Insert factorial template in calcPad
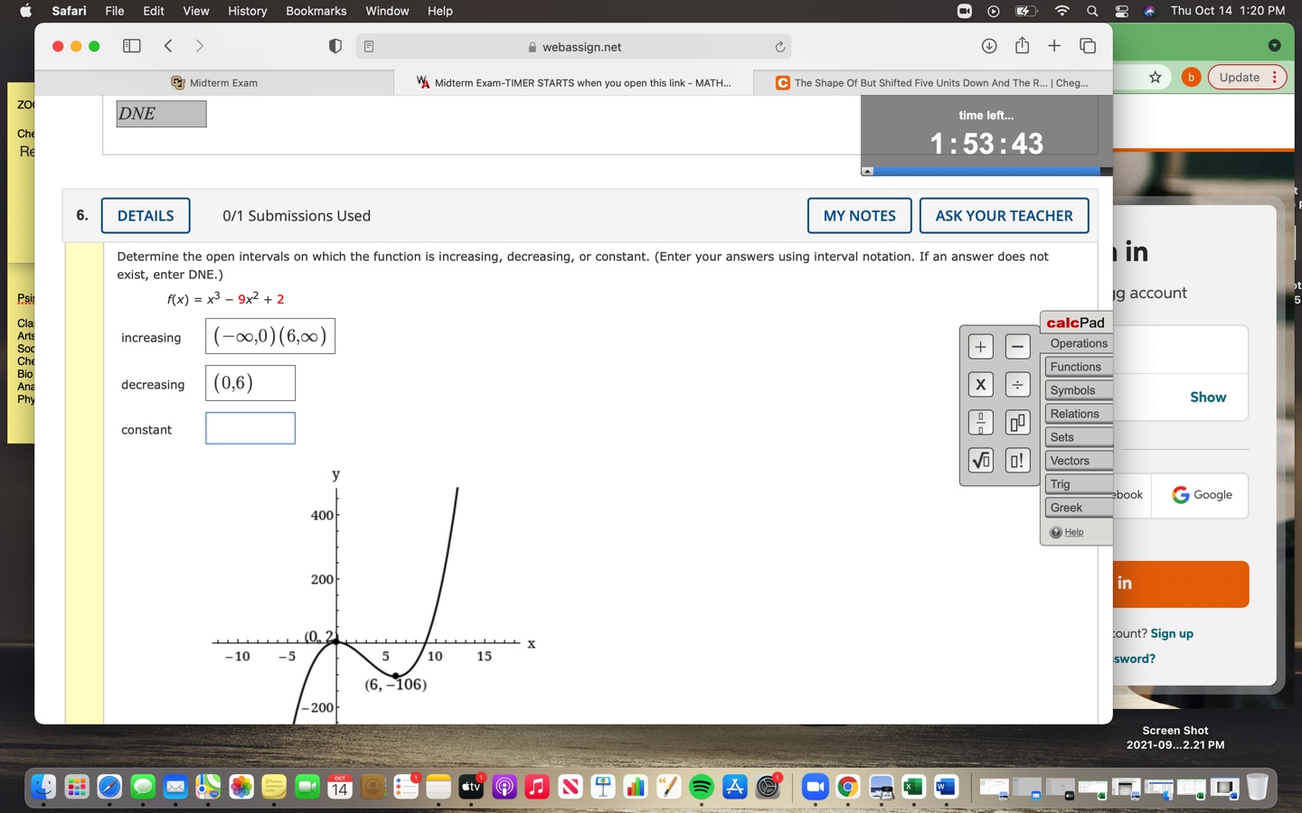Image resolution: width=1302 pixels, height=813 pixels. pos(1017,461)
